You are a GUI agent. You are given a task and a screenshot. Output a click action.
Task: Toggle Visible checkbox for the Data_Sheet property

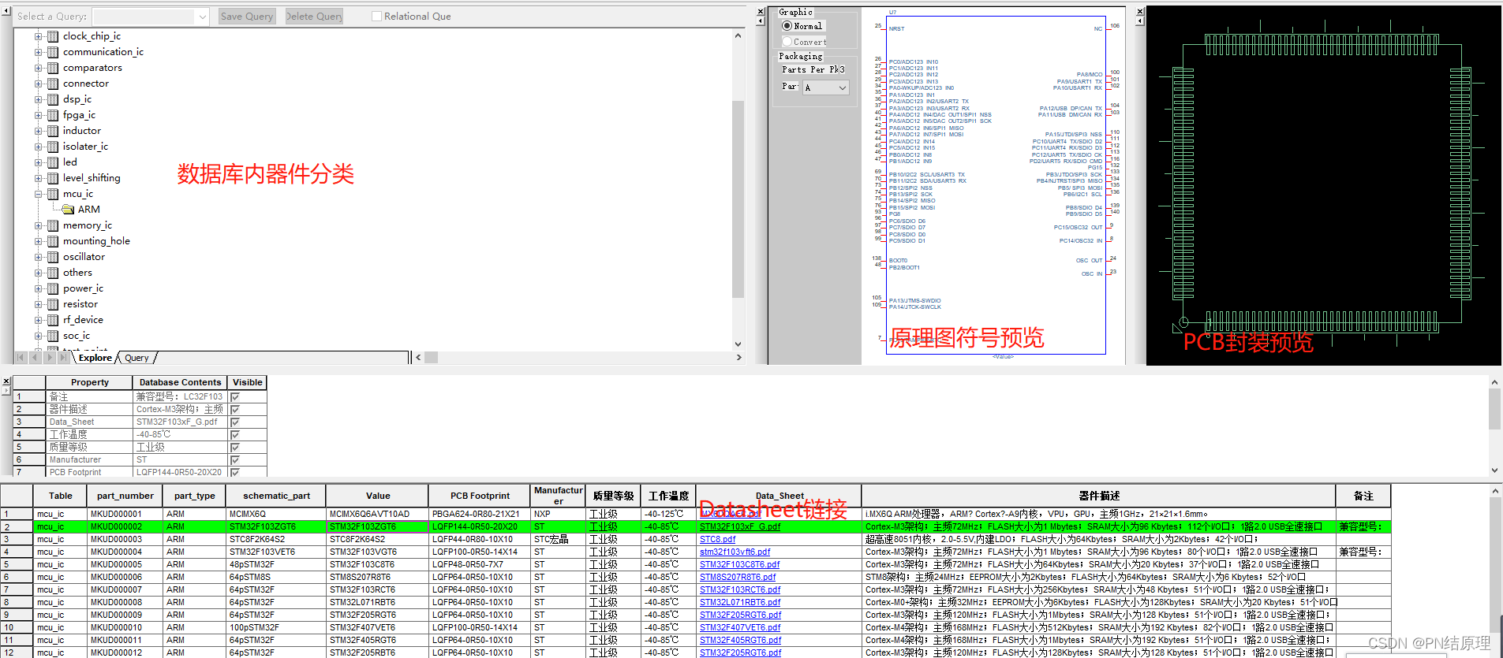coord(235,422)
